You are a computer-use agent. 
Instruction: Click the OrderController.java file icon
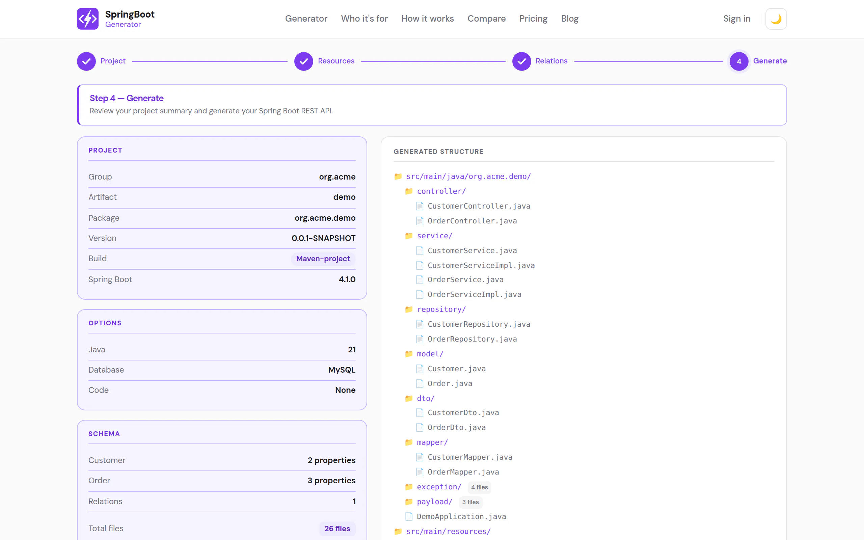[420, 221]
